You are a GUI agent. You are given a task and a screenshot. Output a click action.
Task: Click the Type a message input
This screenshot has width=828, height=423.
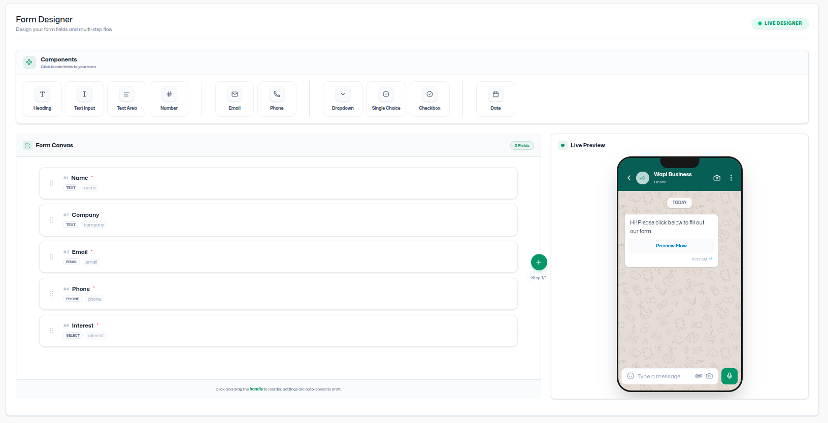pyautogui.click(x=659, y=376)
